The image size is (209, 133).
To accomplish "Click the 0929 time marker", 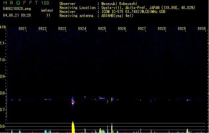I will 182,29.
